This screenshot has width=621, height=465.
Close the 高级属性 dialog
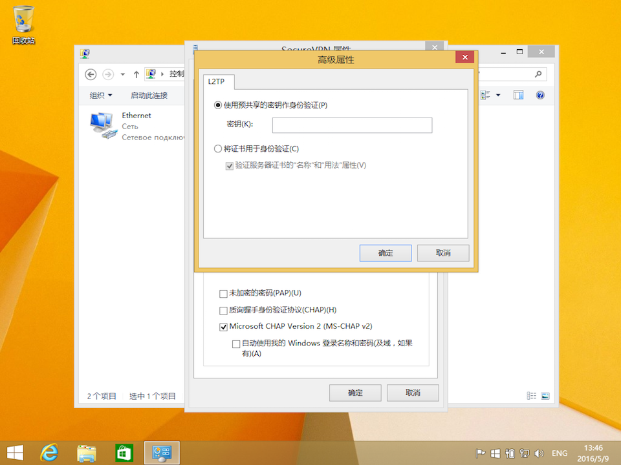465,57
